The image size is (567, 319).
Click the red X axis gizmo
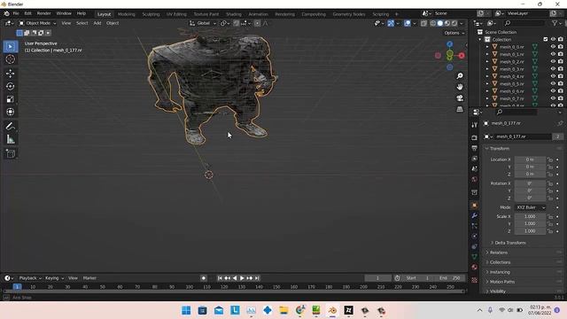point(462,56)
